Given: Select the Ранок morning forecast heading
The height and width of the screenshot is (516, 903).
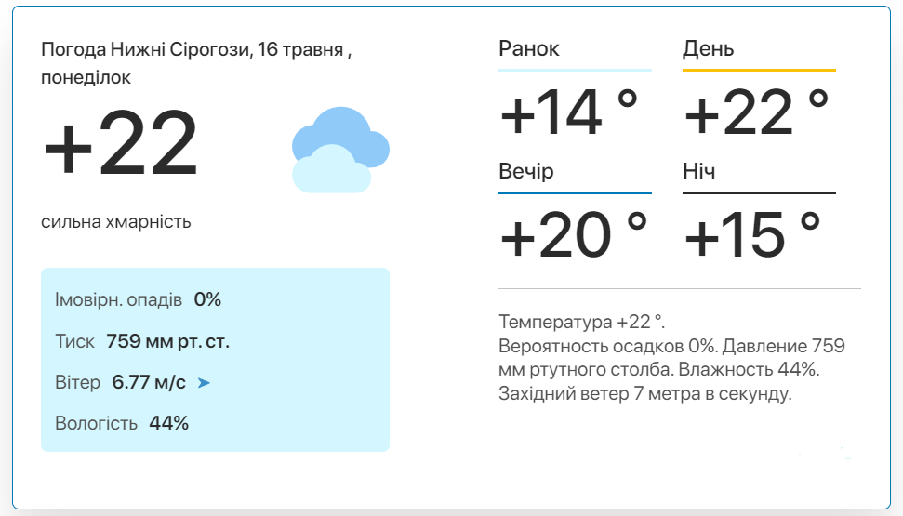Looking at the screenshot, I should [528, 49].
